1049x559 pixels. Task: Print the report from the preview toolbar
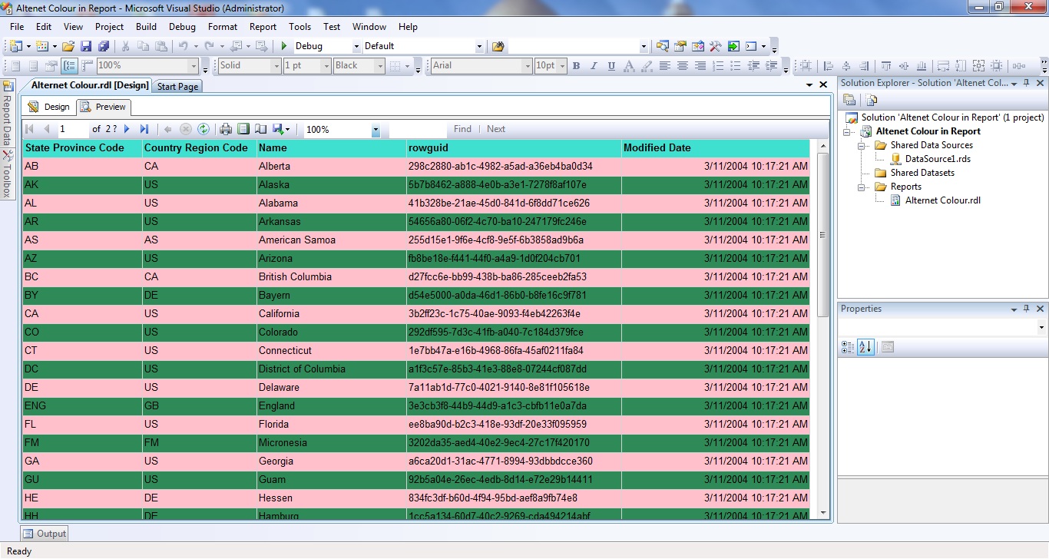(226, 129)
